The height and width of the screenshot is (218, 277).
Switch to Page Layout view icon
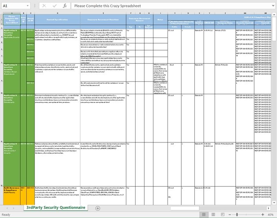(213, 214)
